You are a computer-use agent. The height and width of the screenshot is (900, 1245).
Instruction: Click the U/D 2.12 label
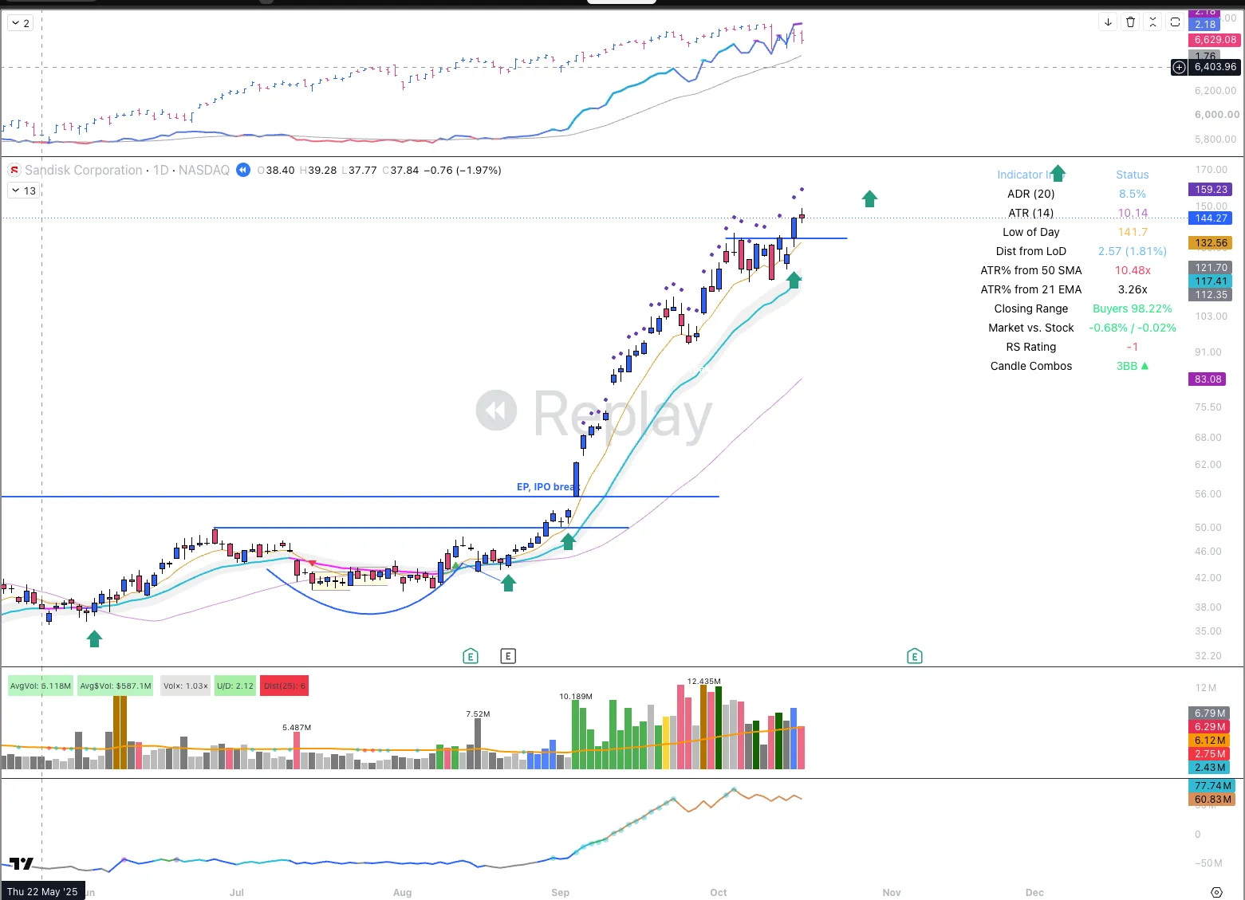pyautogui.click(x=235, y=686)
